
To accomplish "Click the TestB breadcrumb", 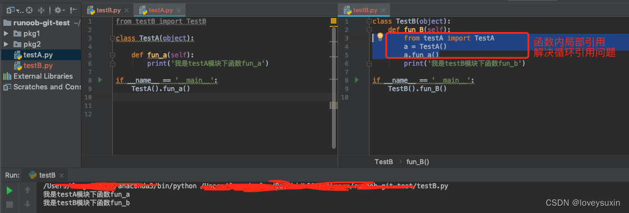I will click(x=384, y=162).
